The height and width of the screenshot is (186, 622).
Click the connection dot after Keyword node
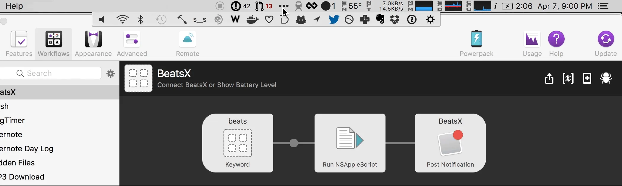(294, 143)
